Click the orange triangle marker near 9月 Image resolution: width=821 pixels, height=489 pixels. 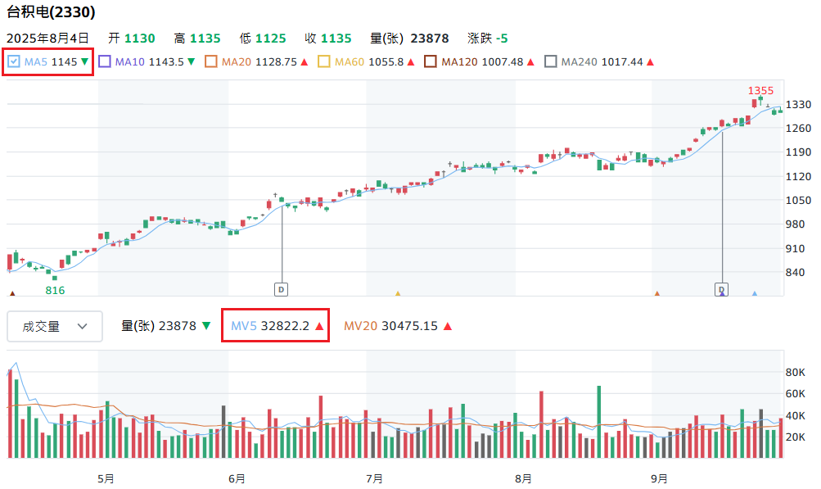click(x=657, y=293)
